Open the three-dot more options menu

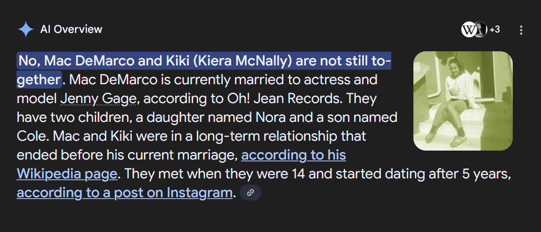(x=521, y=30)
